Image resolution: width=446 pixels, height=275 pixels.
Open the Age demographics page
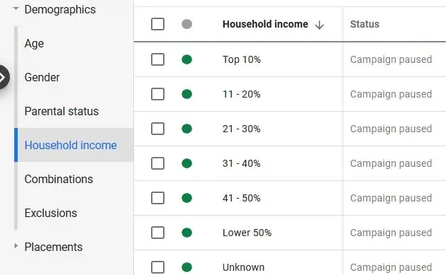[x=34, y=43]
